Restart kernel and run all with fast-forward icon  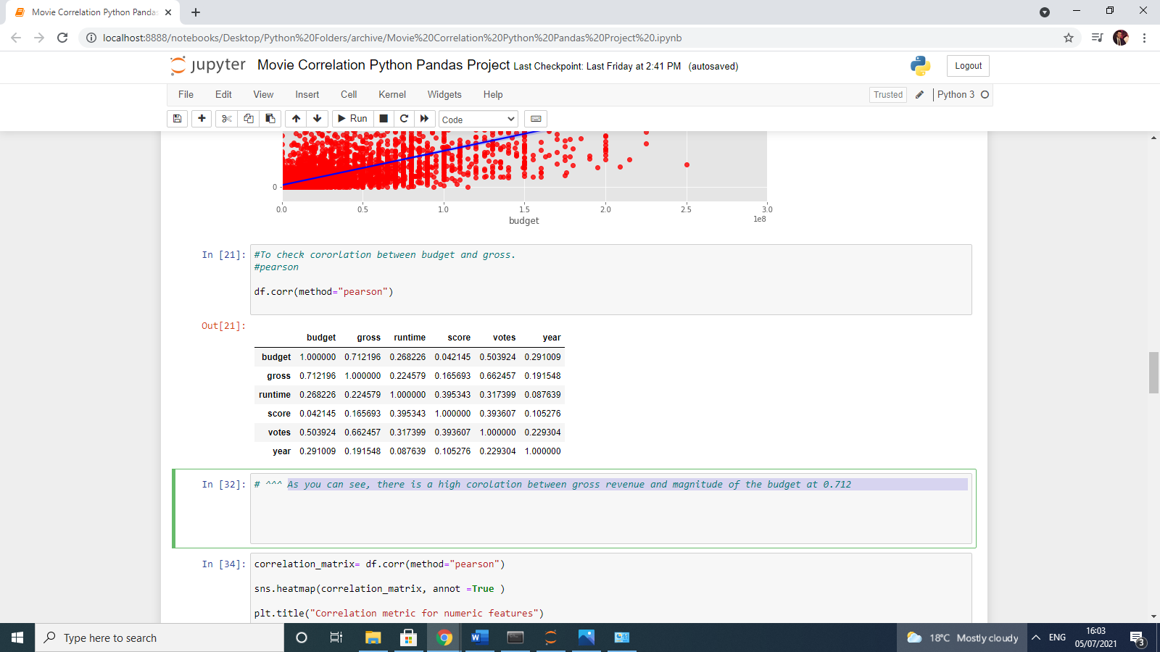[425, 118]
